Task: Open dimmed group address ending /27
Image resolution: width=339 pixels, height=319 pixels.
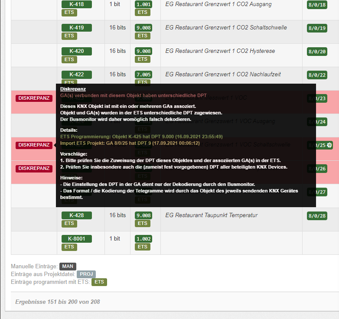Action: (x=317, y=192)
